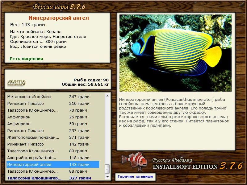Click the scrollbar down arrow
Viewport: 247px width, 185px height.
click(107, 177)
